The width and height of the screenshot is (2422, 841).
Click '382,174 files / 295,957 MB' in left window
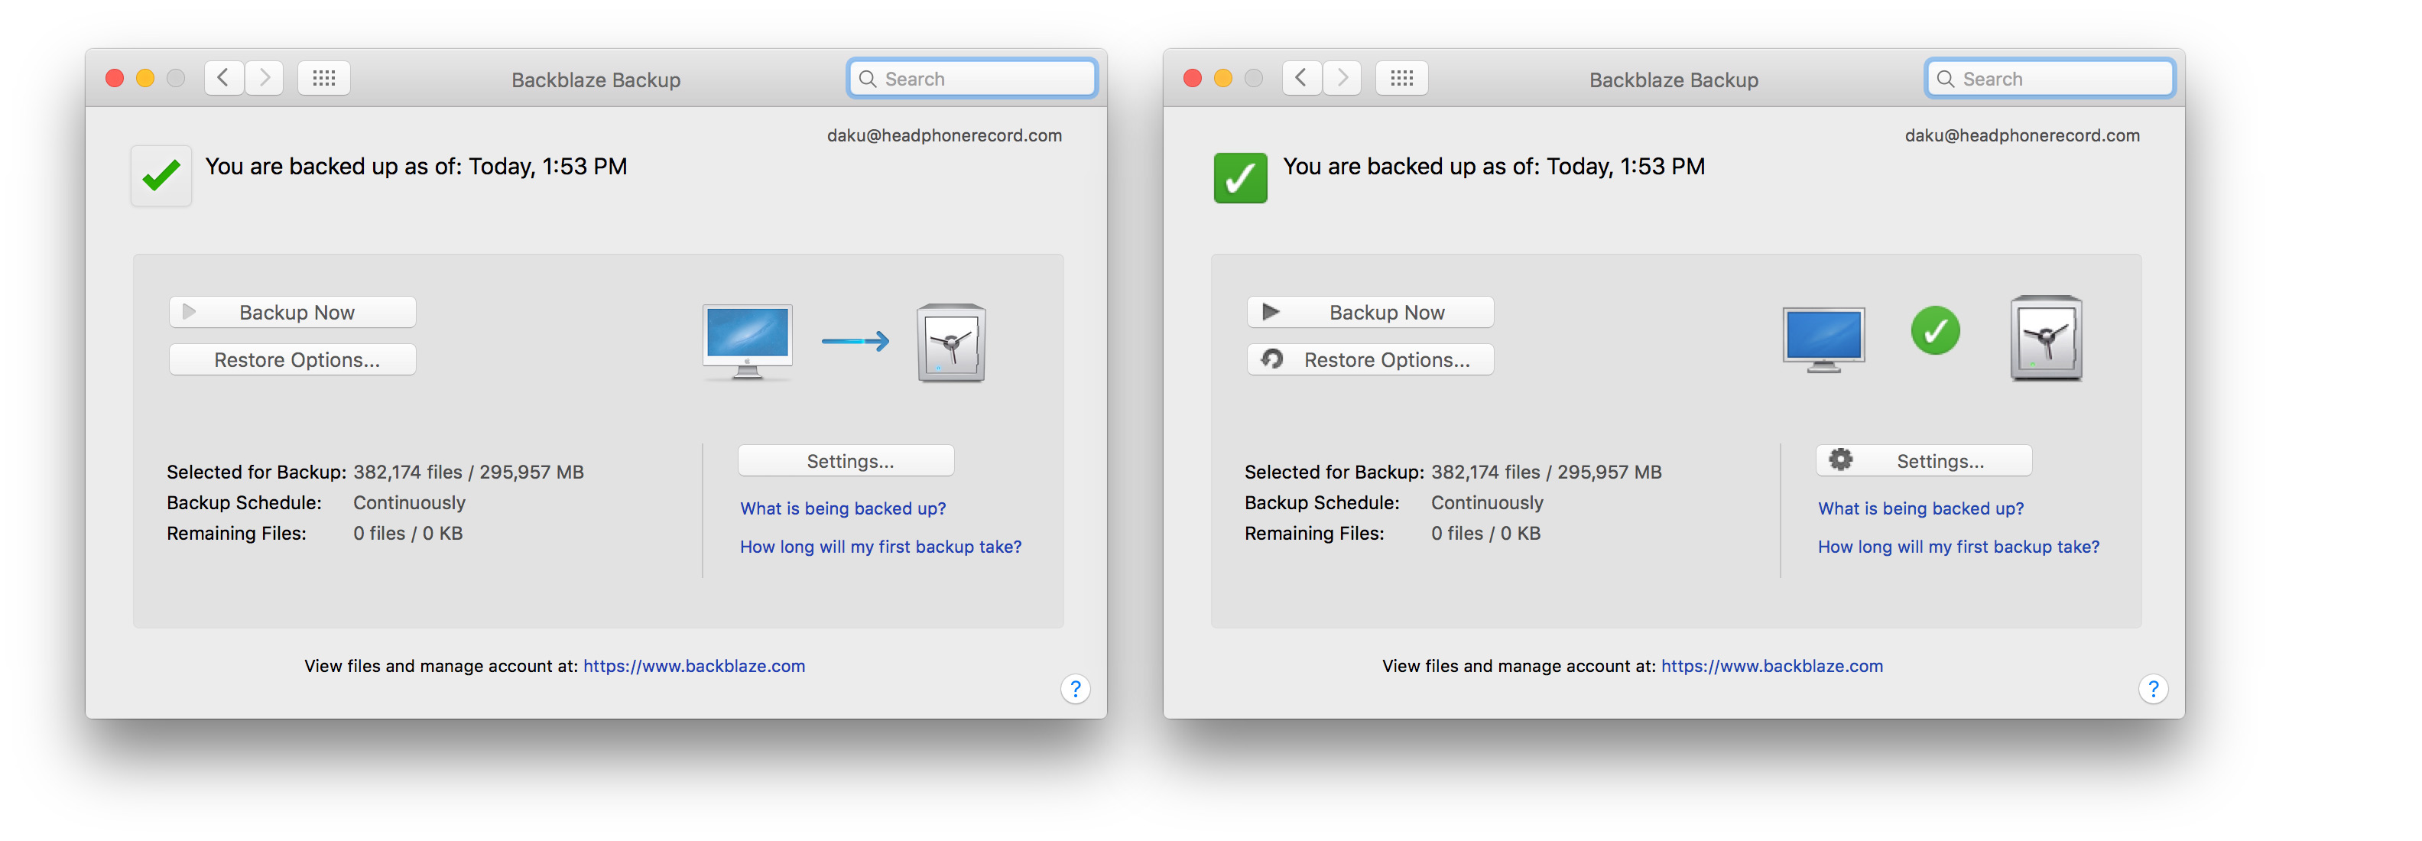pos(468,472)
